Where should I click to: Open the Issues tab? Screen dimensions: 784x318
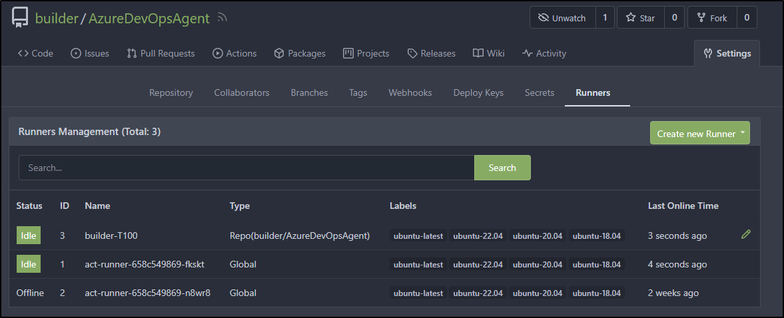90,53
